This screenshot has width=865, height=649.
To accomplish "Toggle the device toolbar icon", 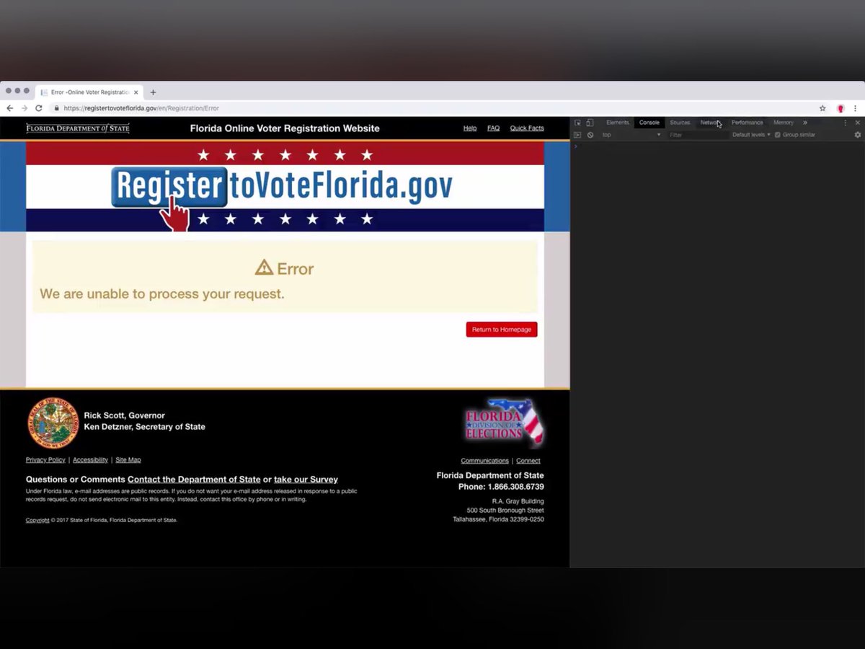I will (590, 123).
